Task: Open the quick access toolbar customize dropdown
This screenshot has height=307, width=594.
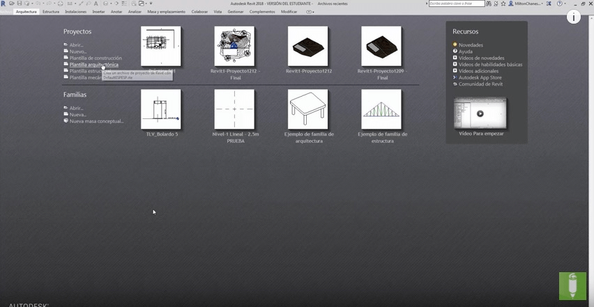Action: pyautogui.click(x=151, y=3)
